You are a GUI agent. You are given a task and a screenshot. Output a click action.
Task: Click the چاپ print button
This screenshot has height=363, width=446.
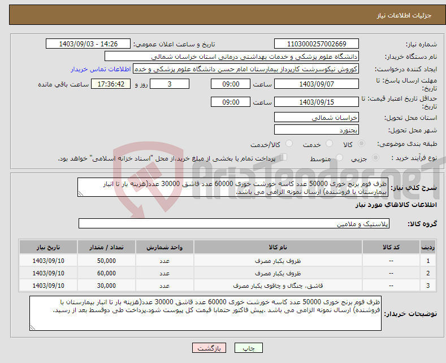coord(249,348)
